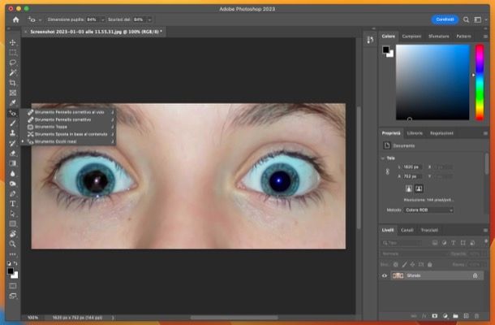Screen dimensions: 495x325
Task: Click the Home icon in options bar
Action: coord(15,19)
